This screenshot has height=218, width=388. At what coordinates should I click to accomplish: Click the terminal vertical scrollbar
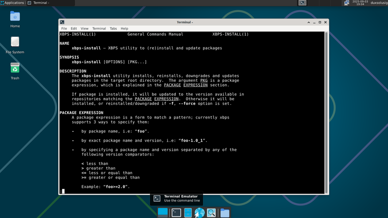[x=326, y=113]
